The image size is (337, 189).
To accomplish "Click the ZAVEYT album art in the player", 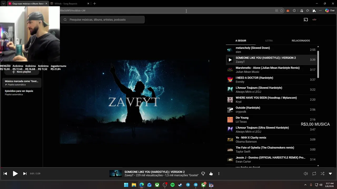I will pos(134,102).
